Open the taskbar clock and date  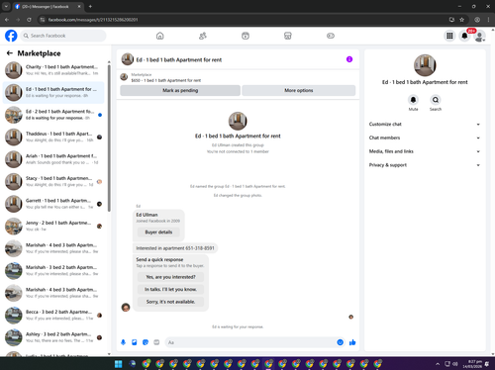[x=472, y=364]
